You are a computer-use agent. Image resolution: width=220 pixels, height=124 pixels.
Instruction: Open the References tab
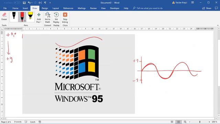pos(68,8)
